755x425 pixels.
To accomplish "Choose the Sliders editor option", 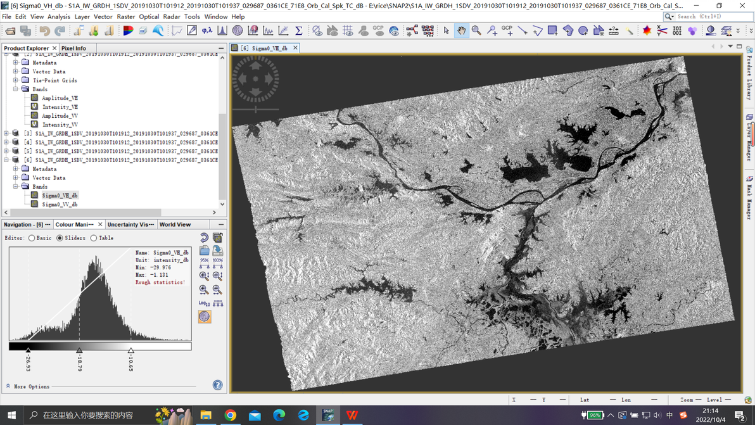I will (x=60, y=238).
